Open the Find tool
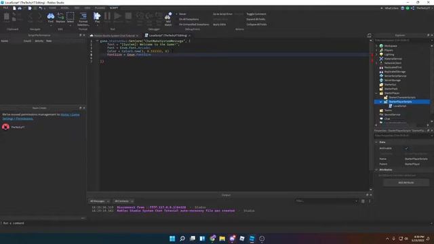 pyautogui.click(x=51, y=18)
